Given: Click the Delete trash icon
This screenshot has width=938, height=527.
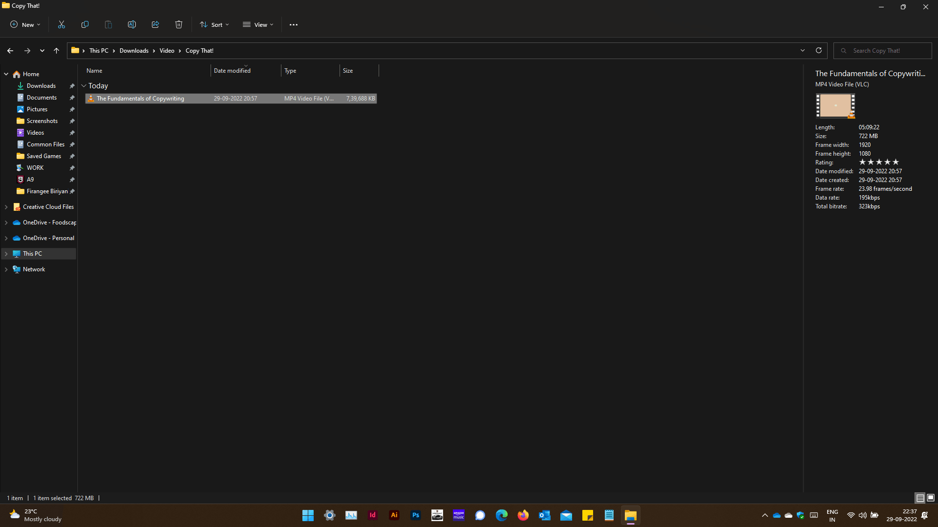Looking at the screenshot, I should click(x=179, y=24).
